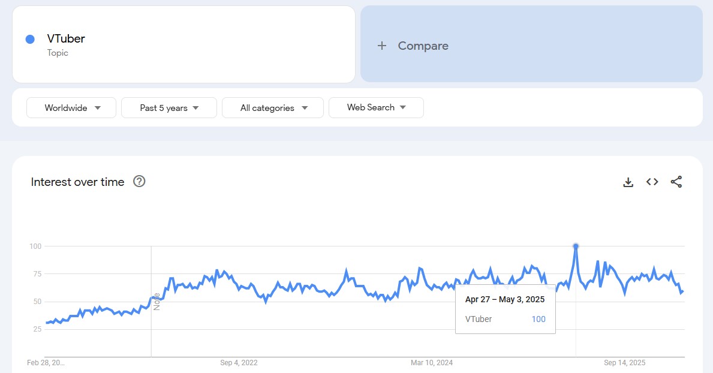
Task: Open the Web Search type dropdown
Action: (x=376, y=107)
